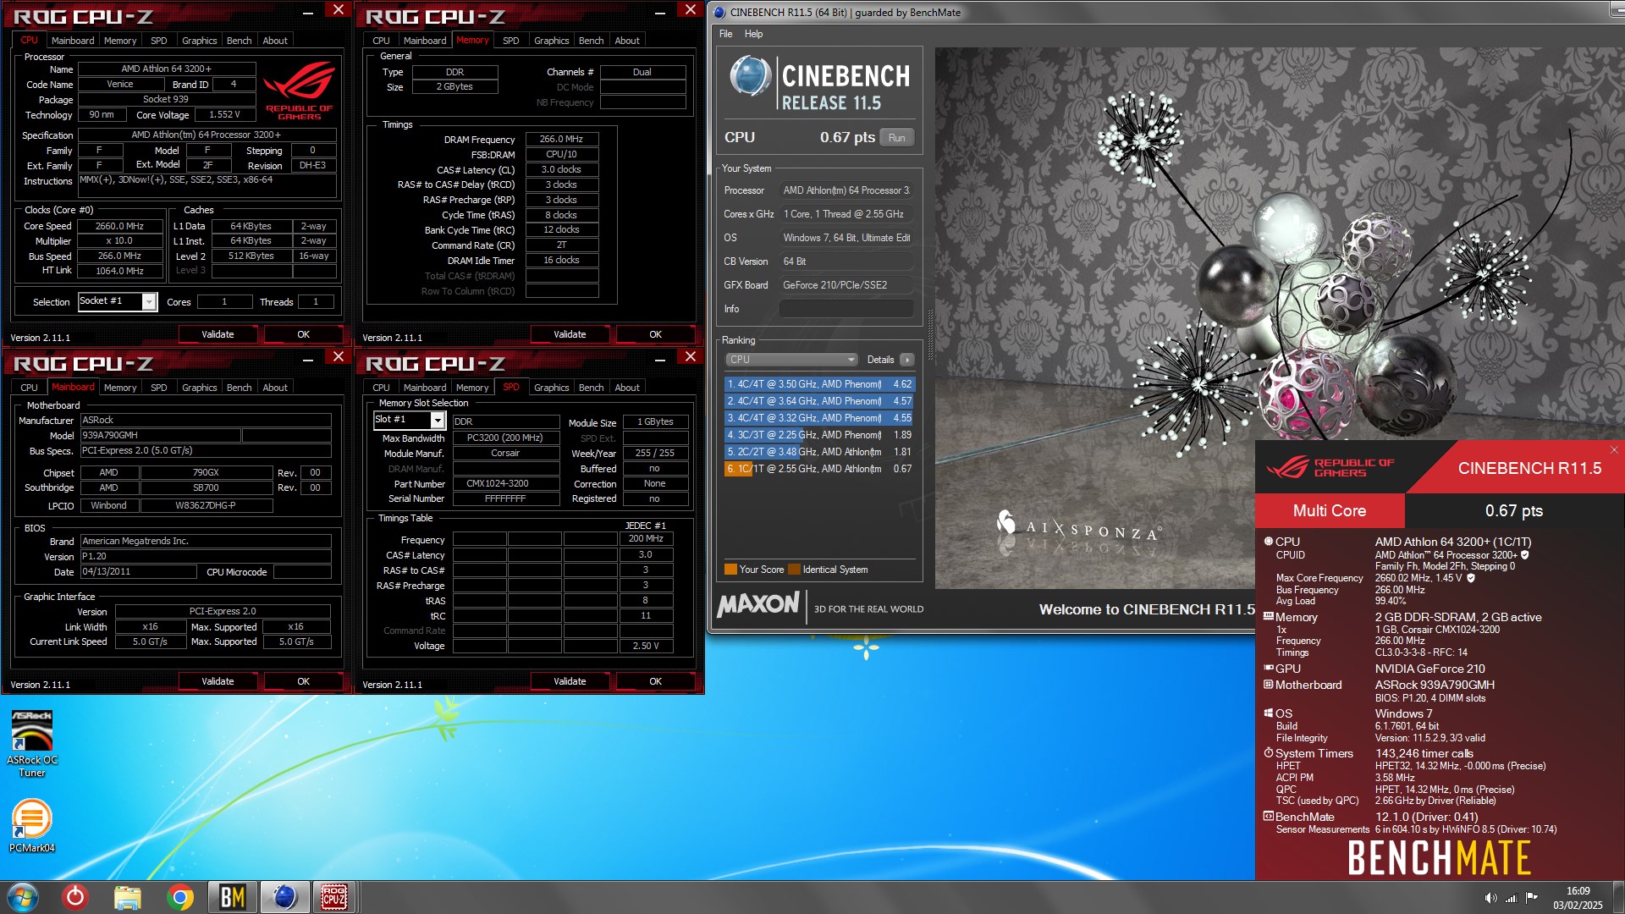
Task: Click Validate in motherboard CPU-Z window
Action: tap(218, 681)
